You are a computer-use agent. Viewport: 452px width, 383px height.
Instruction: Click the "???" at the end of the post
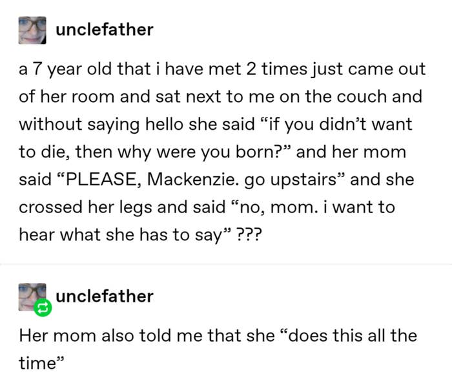coord(249,234)
